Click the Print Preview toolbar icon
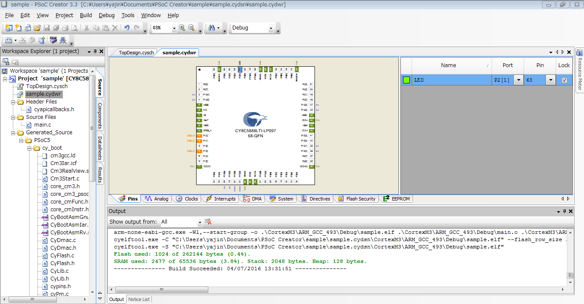Screen dimensions: 584x304 click(x=74, y=28)
